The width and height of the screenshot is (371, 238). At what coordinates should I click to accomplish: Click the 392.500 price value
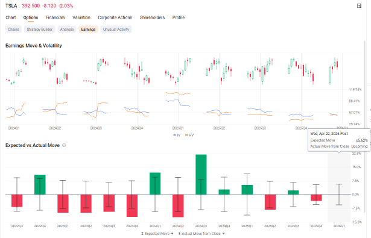pos(31,6)
